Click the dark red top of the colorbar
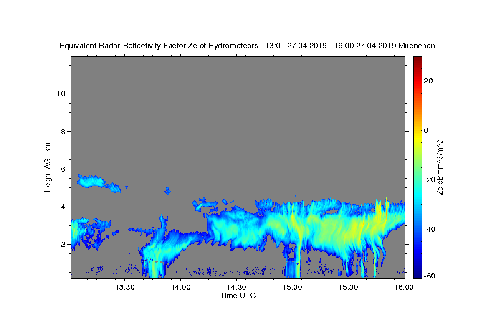 [417, 61]
